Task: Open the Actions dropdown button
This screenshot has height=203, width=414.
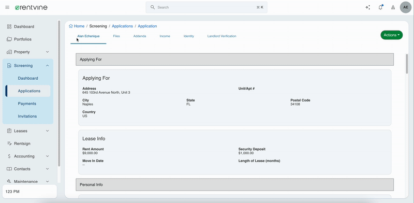Action: coord(392,35)
